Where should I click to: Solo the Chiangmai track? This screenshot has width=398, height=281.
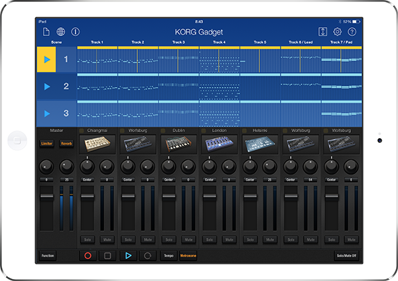coord(88,240)
